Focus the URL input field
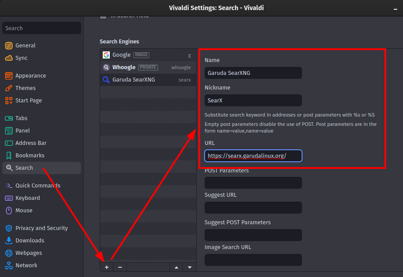This screenshot has width=403, height=277. [253, 156]
